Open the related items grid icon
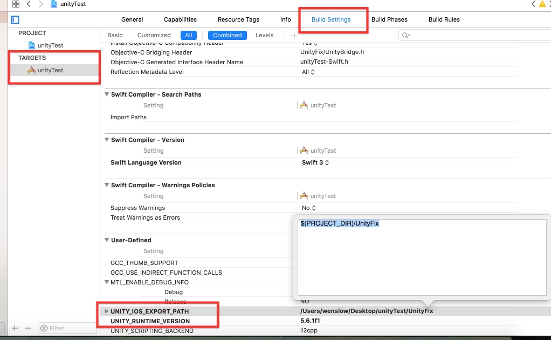Image resolution: width=551 pixels, height=340 pixels. pyautogui.click(x=16, y=4)
